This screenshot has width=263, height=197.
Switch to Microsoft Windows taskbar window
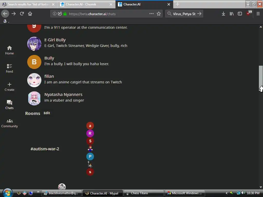[x=185, y=193]
